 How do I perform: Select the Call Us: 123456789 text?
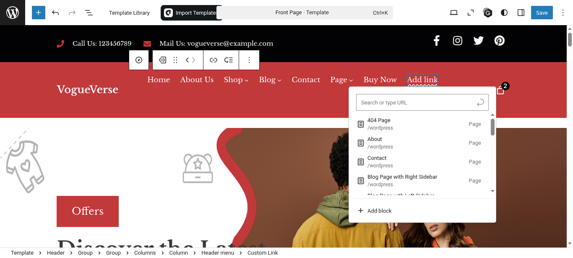pos(102,44)
